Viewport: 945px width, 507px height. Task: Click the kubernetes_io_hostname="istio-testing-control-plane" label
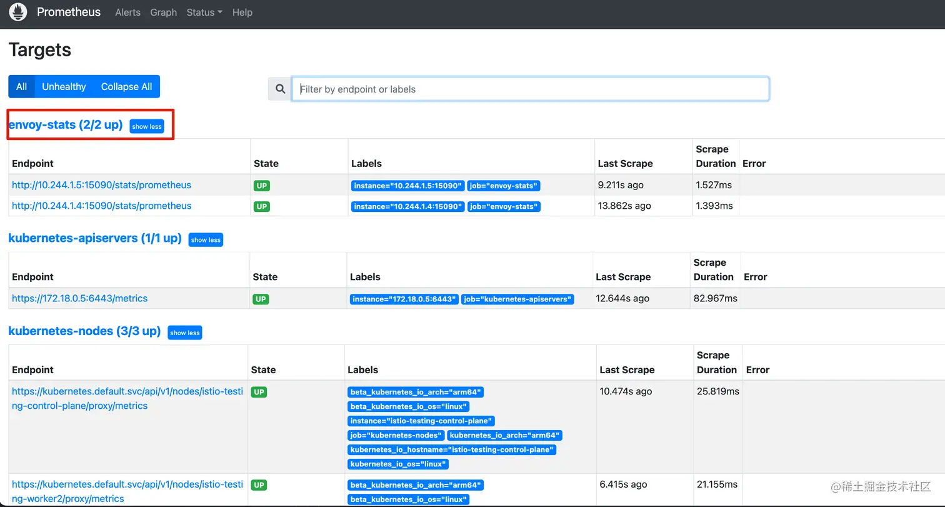pyautogui.click(x=451, y=449)
